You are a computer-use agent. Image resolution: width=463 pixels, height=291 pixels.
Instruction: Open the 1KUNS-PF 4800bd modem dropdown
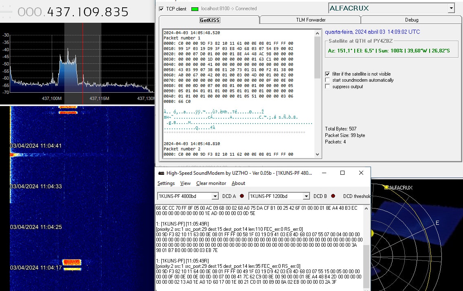click(215, 196)
